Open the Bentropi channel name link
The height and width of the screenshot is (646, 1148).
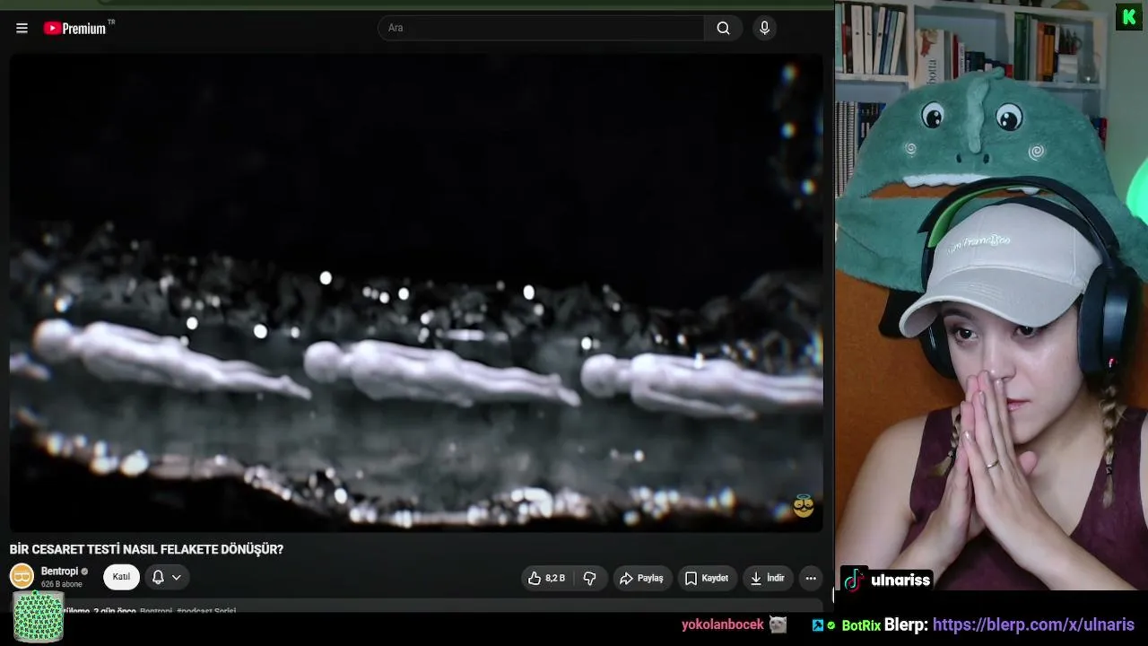click(x=59, y=572)
